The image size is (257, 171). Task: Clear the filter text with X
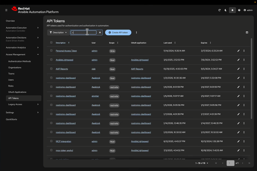[x=100, y=32]
